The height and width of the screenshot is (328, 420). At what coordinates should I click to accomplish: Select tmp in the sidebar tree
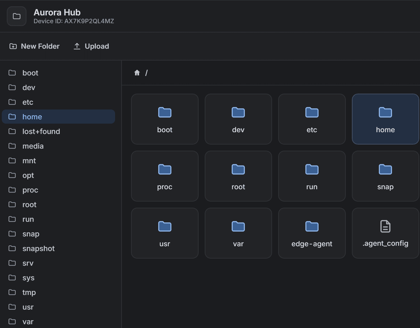pos(59,292)
